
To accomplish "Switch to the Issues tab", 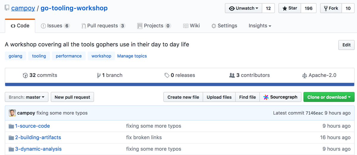I will point(55,26).
